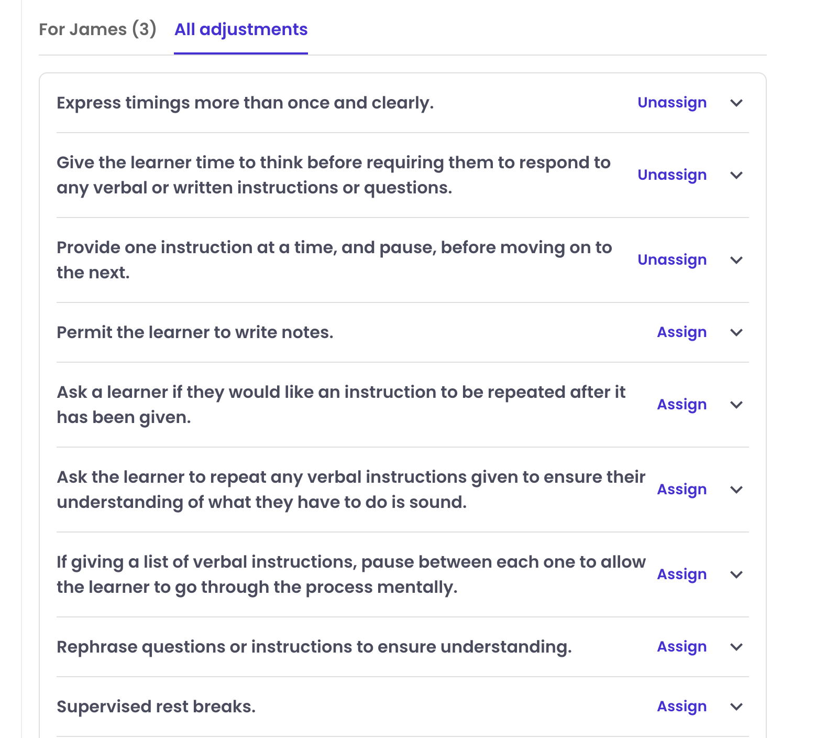The height and width of the screenshot is (738, 815).
Task: Assign 'Rephrase questions or instructions' adjustment
Action: tap(681, 647)
